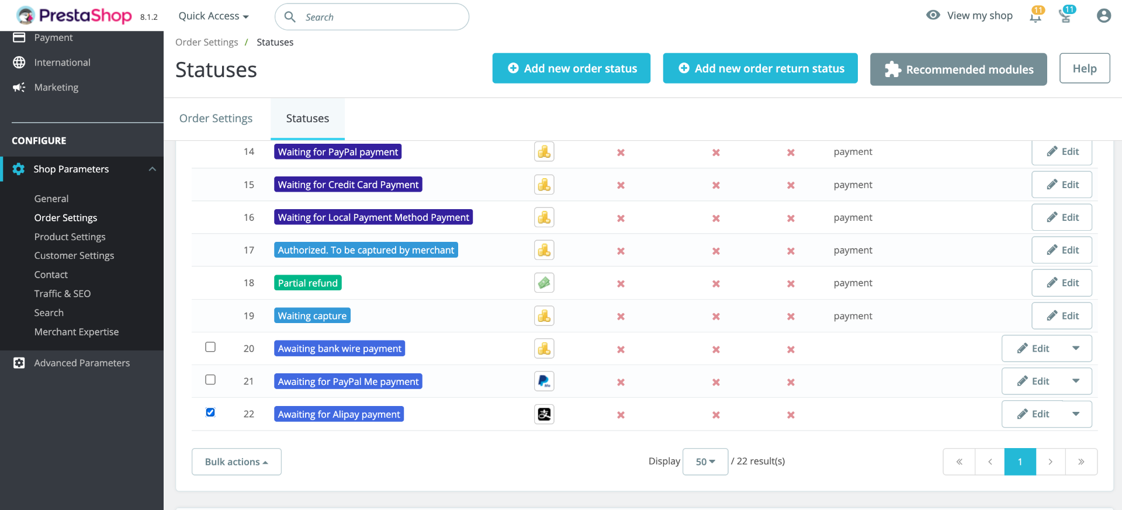Tick checkbox for Awaiting PayPal Me payment
The width and height of the screenshot is (1122, 510).
(210, 380)
